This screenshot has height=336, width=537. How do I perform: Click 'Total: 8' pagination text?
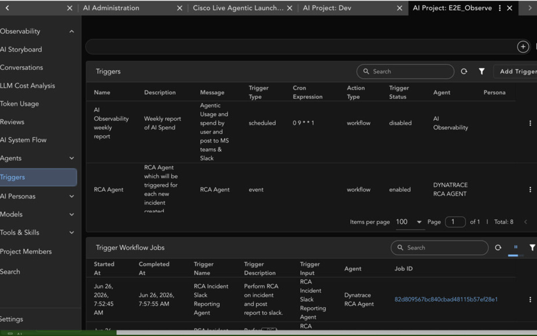tap(504, 222)
